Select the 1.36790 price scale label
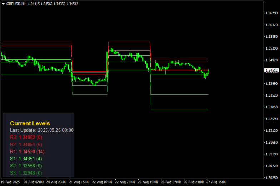Viewport: 280px width, 186px height. tap(271, 13)
